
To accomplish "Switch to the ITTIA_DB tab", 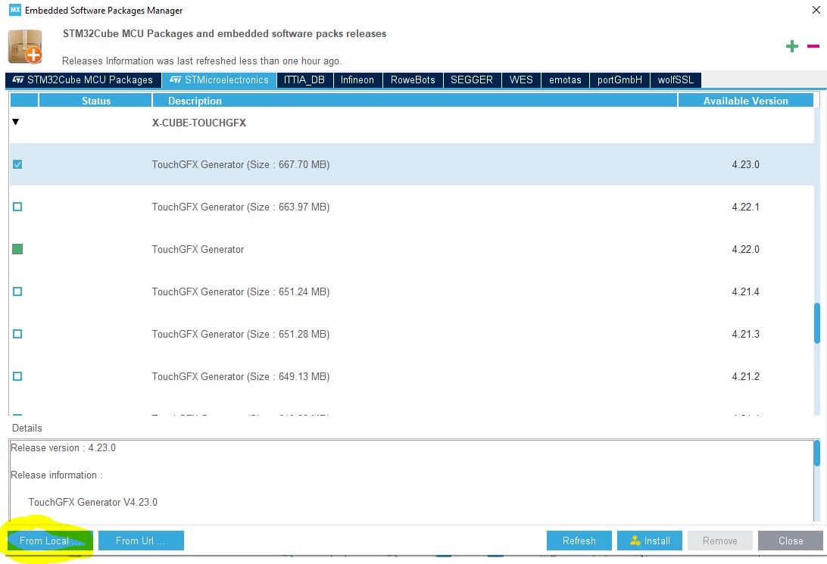I will [304, 80].
